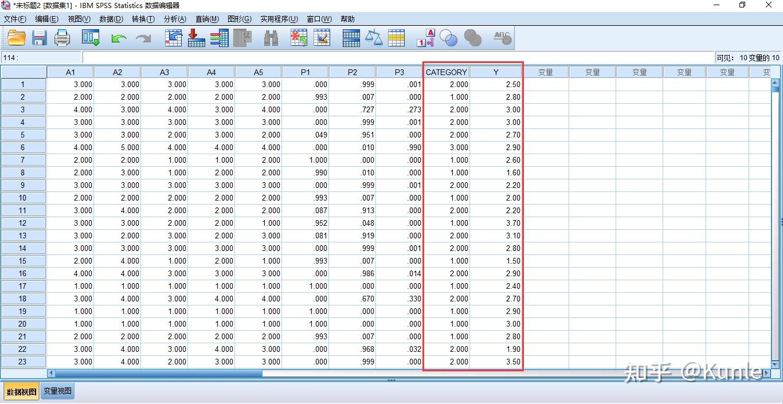Open the 图形(G) menu
The height and width of the screenshot is (404, 783).
click(x=240, y=18)
